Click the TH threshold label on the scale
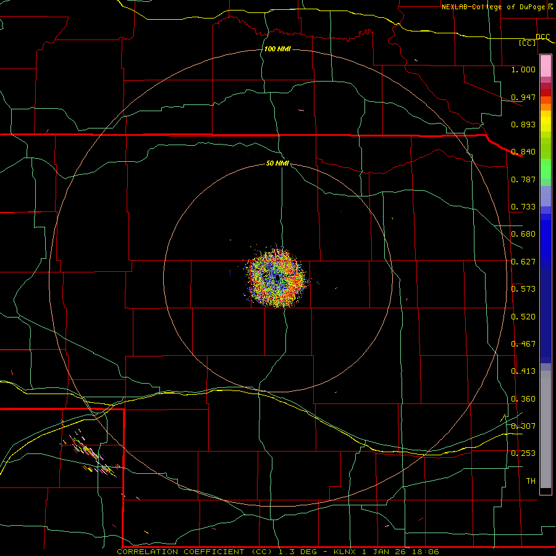Viewport: 556px width, 556px height. 531,481
